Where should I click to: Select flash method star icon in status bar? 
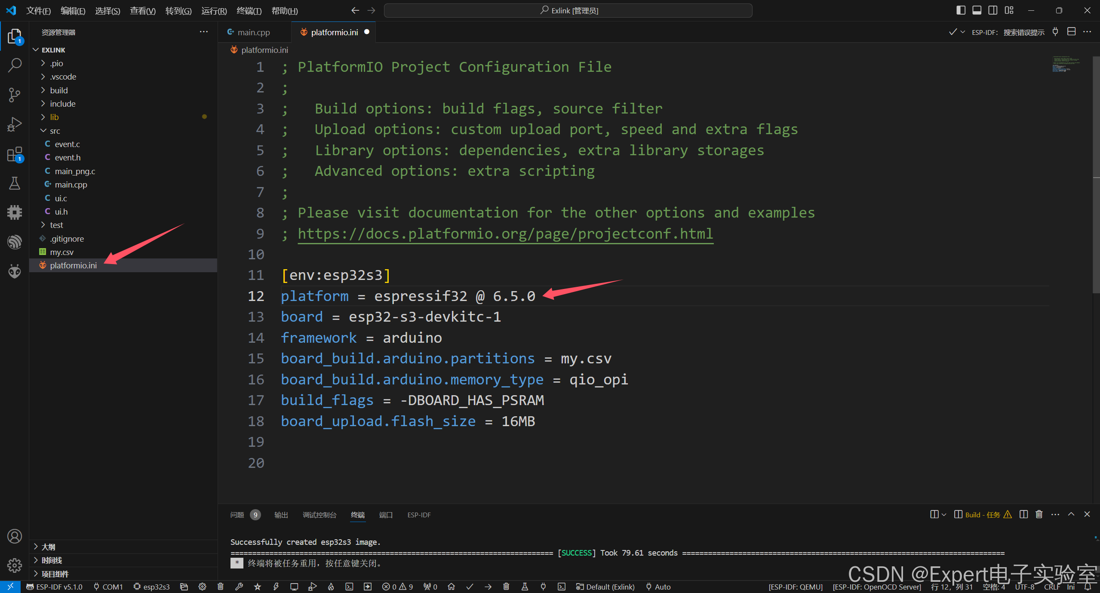click(257, 587)
